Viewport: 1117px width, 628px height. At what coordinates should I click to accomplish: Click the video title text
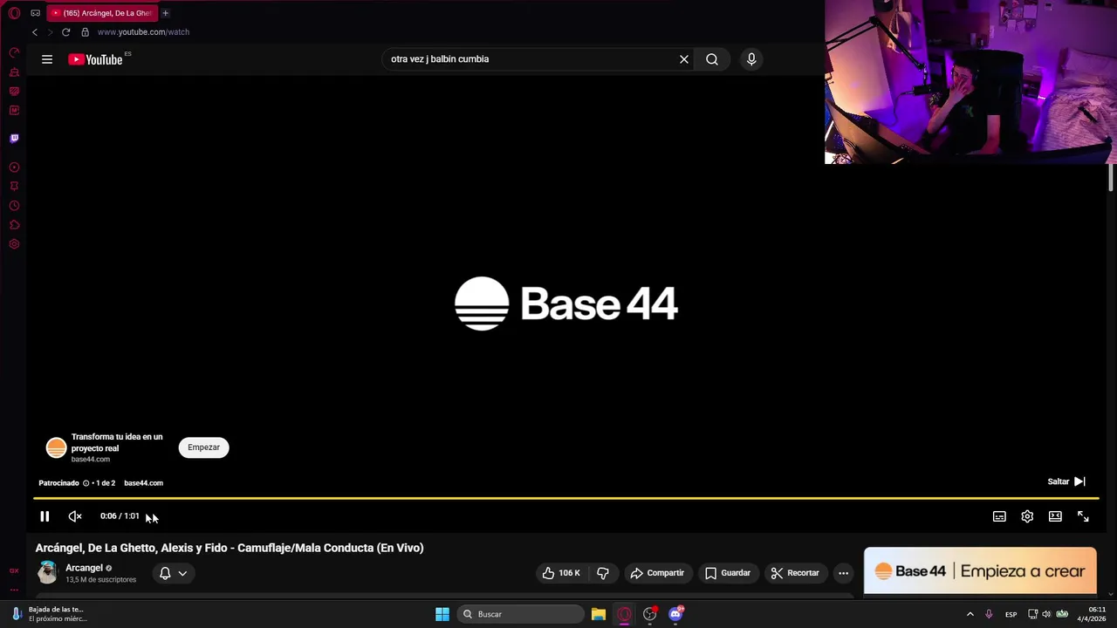230,548
